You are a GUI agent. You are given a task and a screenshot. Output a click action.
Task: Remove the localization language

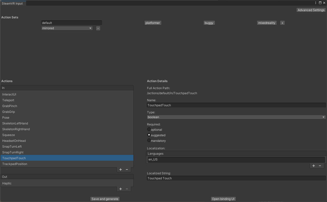(320, 166)
